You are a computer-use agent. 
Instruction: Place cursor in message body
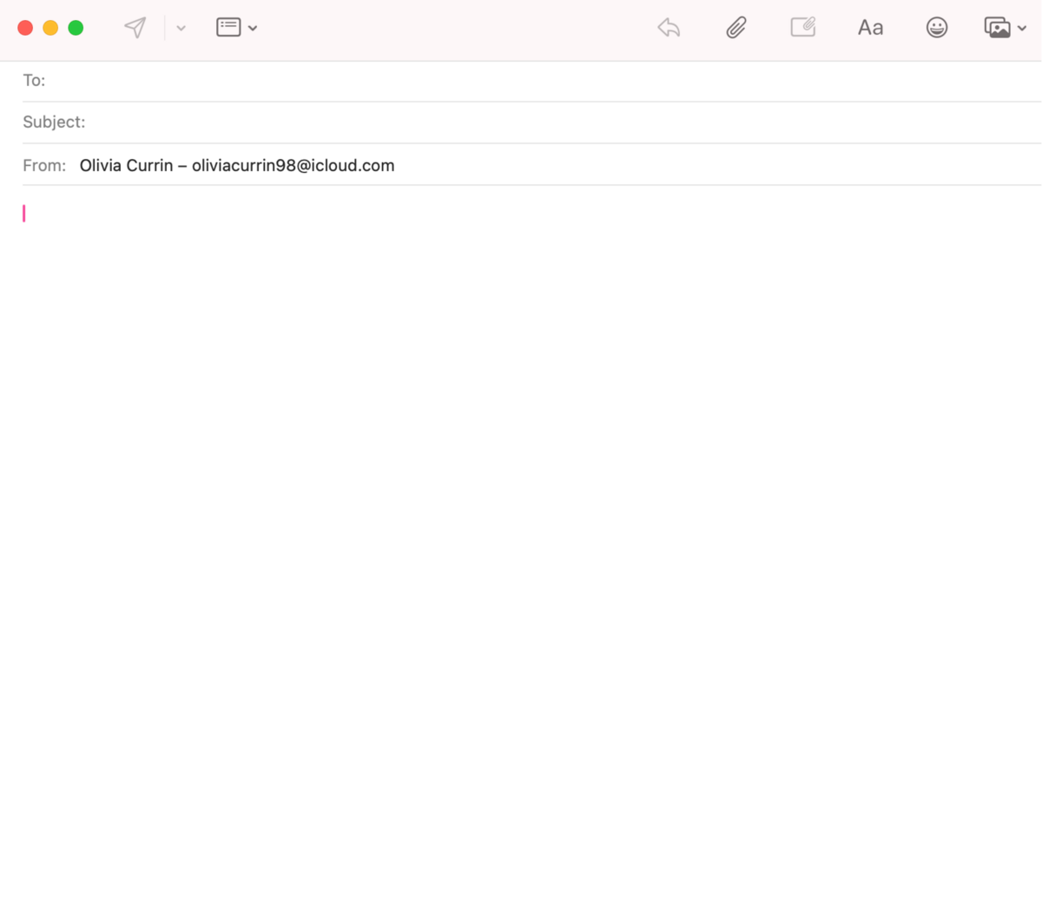click(x=521, y=547)
